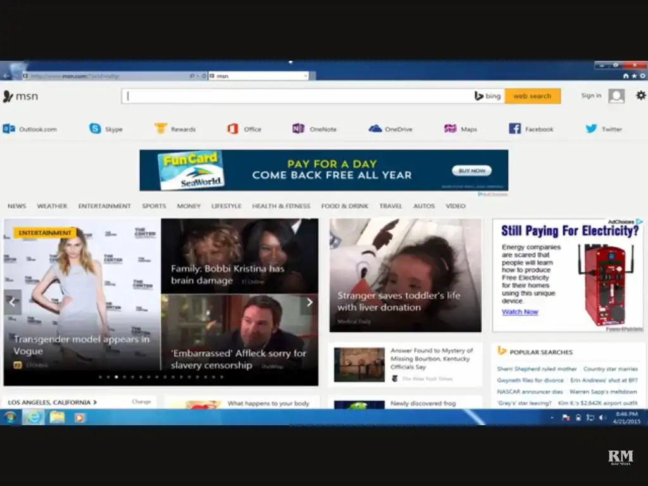This screenshot has height=486, width=648.
Task: Open the SPORTS section
Action: click(x=154, y=206)
